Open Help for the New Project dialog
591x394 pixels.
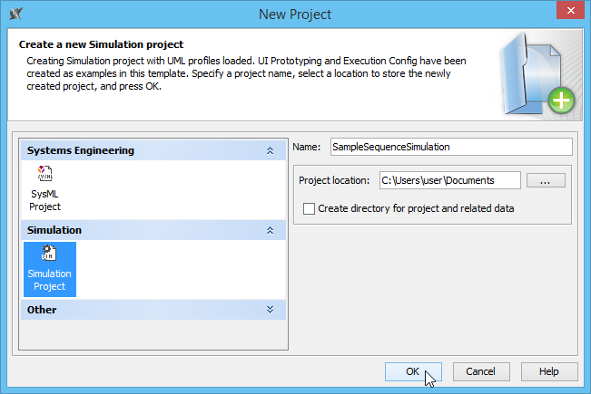tap(548, 371)
